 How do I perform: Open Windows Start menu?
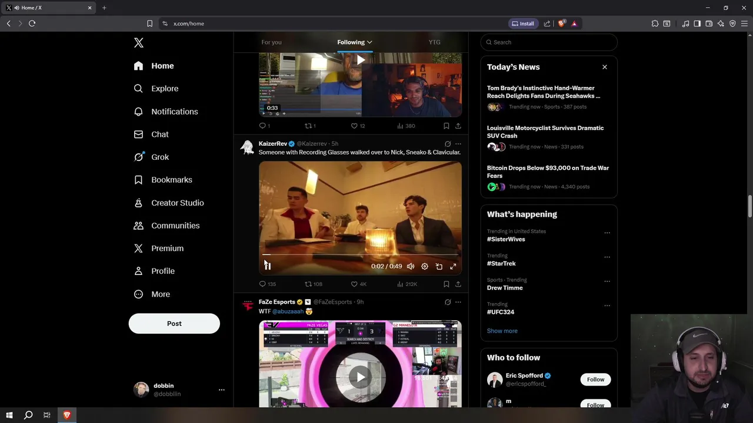click(x=9, y=415)
